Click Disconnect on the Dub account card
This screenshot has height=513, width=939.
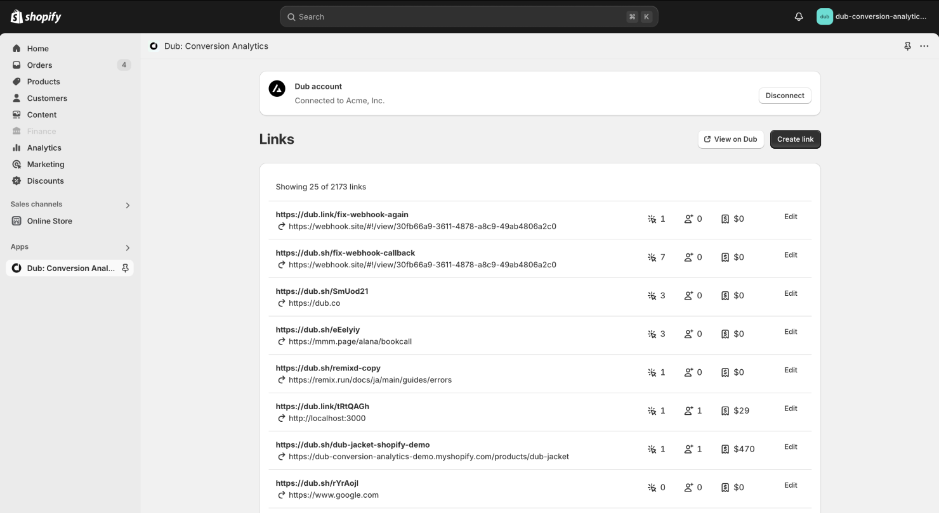[x=785, y=95]
